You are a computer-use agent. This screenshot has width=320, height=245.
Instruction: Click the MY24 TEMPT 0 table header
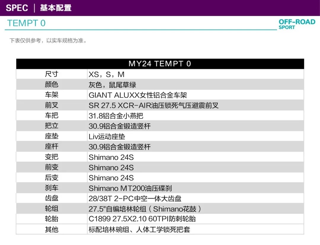(x=160, y=64)
